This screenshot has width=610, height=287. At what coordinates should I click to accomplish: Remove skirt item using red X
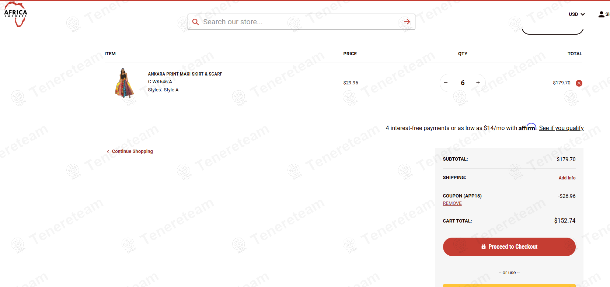pyautogui.click(x=579, y=83)
